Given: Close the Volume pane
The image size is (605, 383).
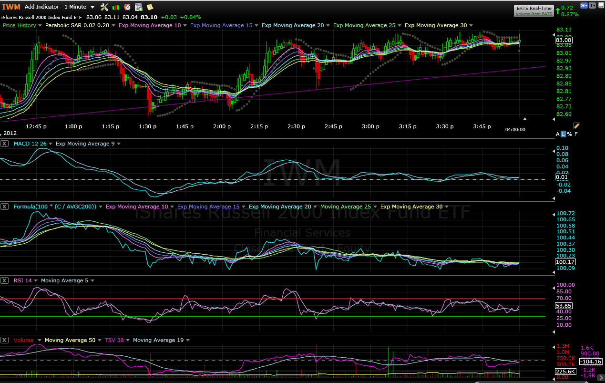Looking at the screenshot, I should 4,340.
